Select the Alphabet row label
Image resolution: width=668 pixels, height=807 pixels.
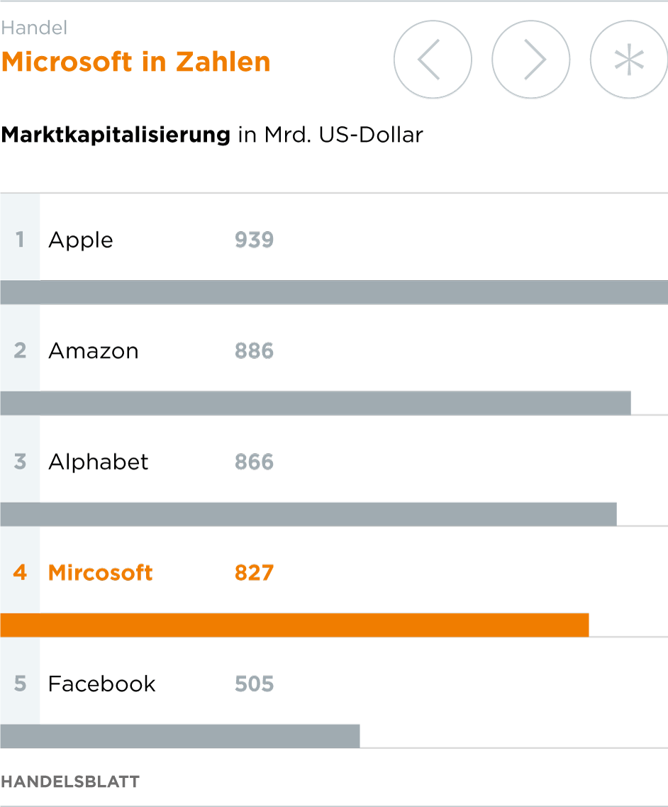pos(99,462)
